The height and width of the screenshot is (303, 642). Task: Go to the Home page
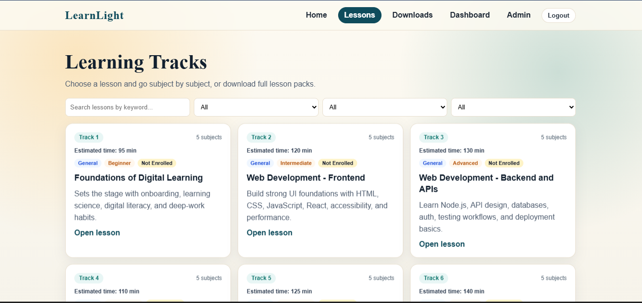pyautogui.click(x=316, y=15)
